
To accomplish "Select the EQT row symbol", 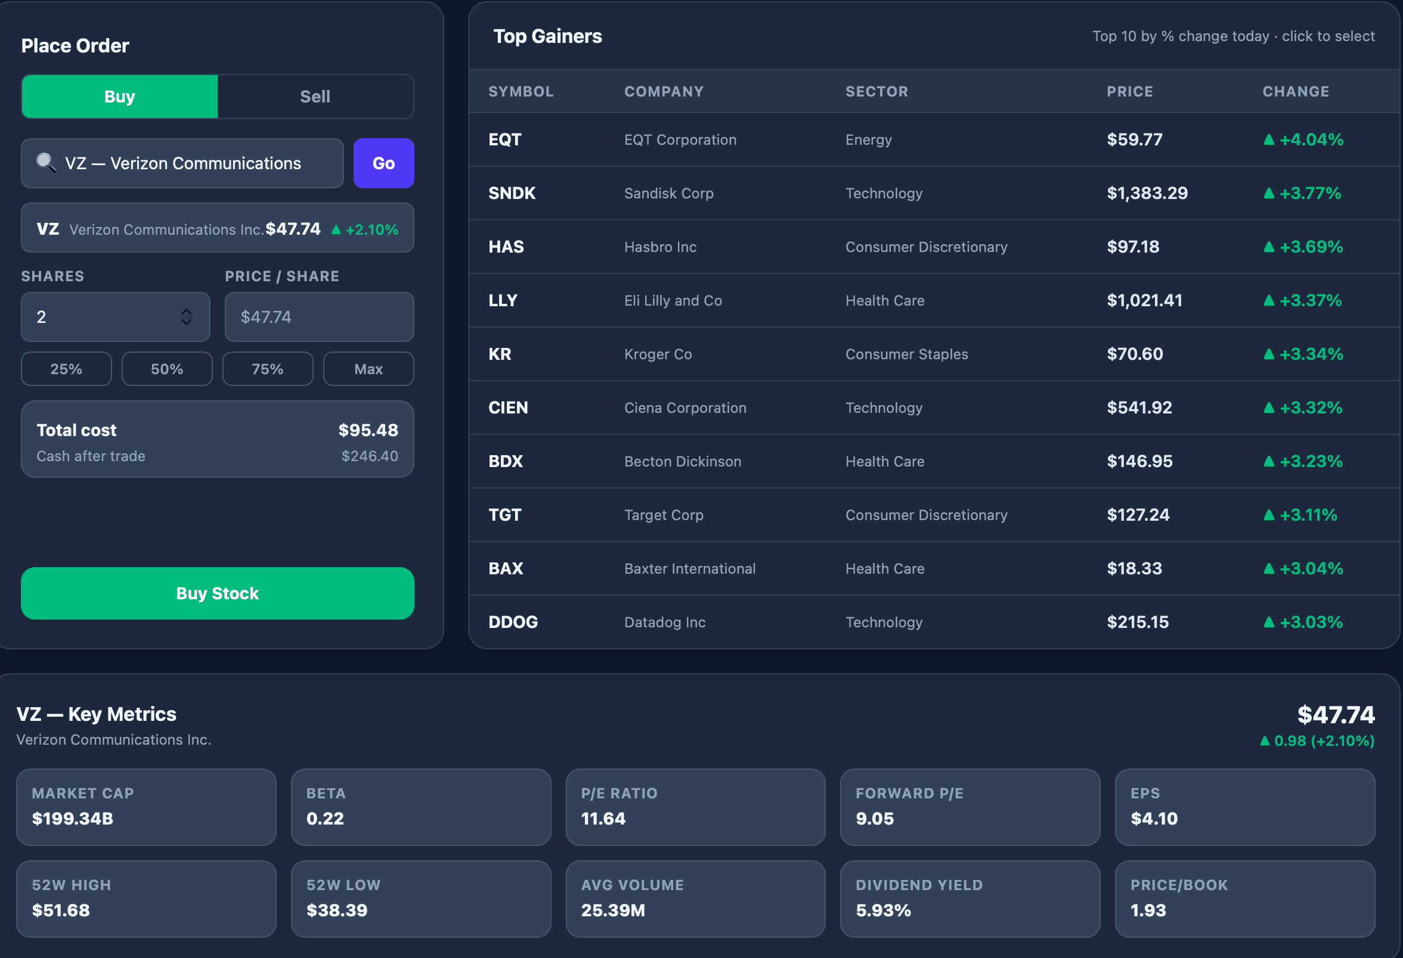I will click(504, 140).
